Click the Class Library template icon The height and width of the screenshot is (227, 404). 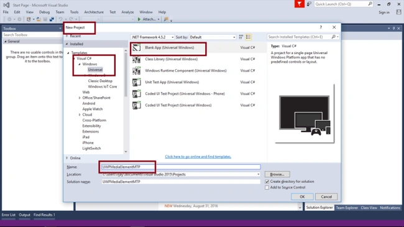coord(137,59)
